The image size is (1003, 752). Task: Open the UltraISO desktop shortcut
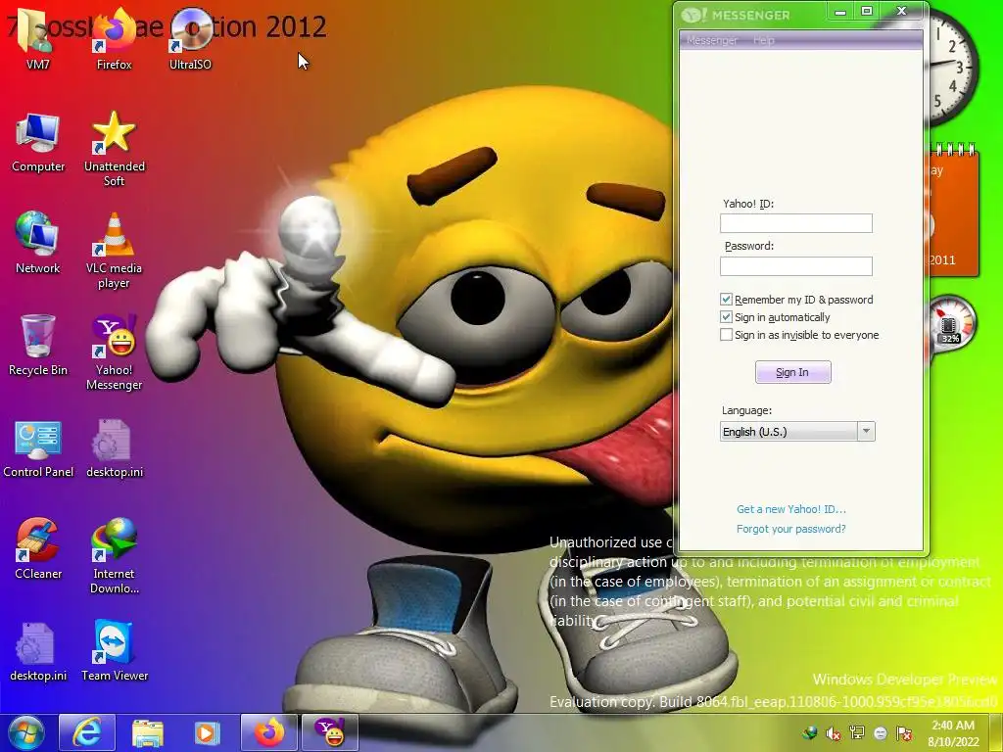190,37
